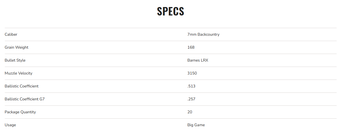Select the package quantity value 20

[x=190, y=112]
